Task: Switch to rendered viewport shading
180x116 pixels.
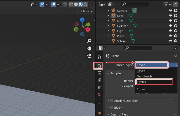Action: pyautogui.click(x=86, y=4)
